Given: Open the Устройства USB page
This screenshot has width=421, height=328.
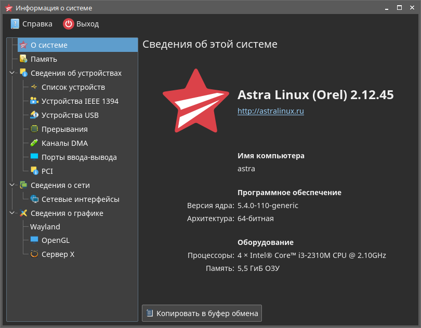Looking at the screenshot, I should [70, 115].
